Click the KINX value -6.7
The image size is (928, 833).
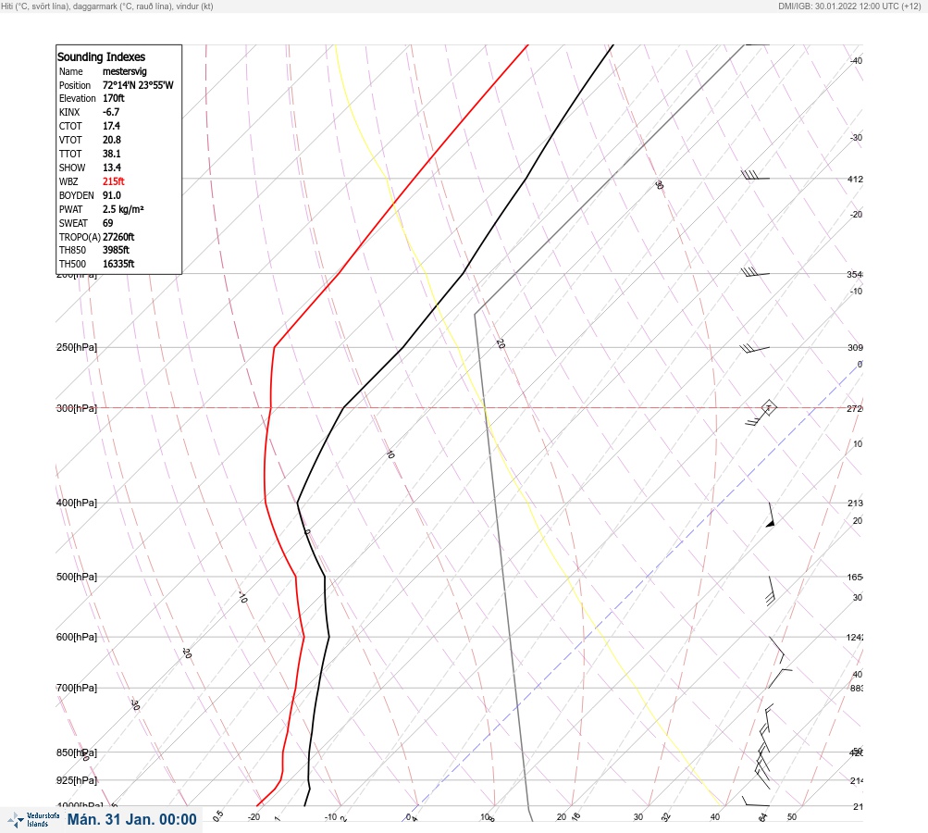coord(111,112)
